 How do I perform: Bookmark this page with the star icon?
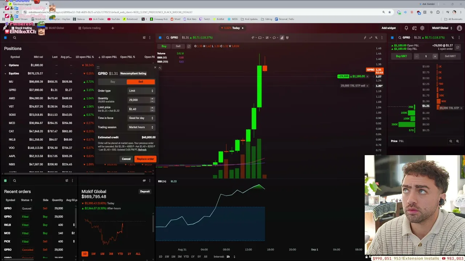click(389, 12)
